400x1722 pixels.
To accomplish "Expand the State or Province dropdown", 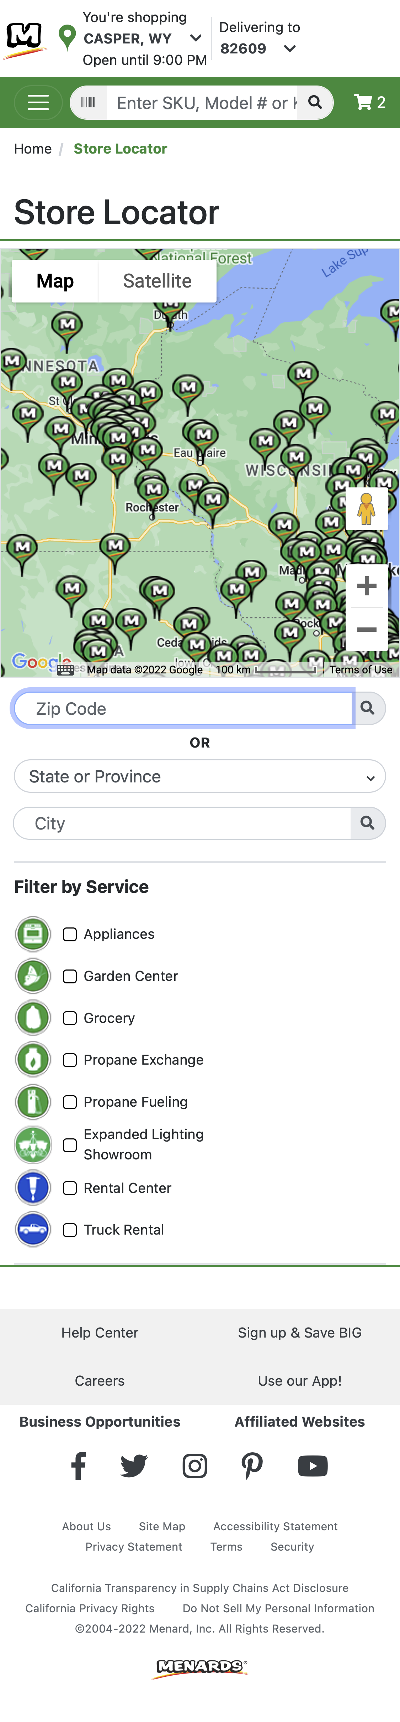I will [200, 776].
